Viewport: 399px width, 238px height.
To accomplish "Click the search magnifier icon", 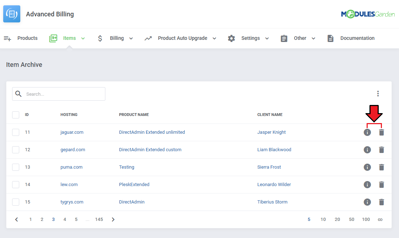I will point(18,94).
